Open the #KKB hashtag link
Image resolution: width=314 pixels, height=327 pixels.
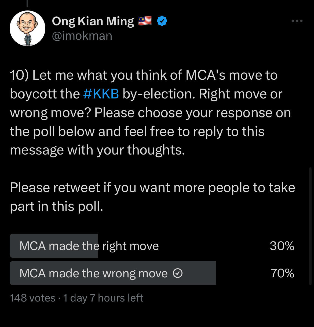coord(101,94)
